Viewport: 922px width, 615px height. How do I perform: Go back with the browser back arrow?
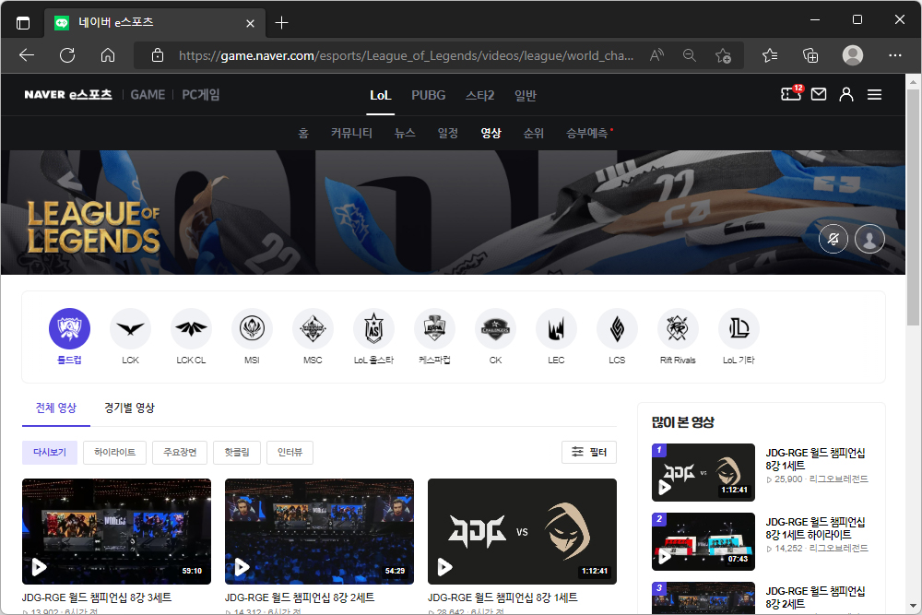(x=27, y=55)
